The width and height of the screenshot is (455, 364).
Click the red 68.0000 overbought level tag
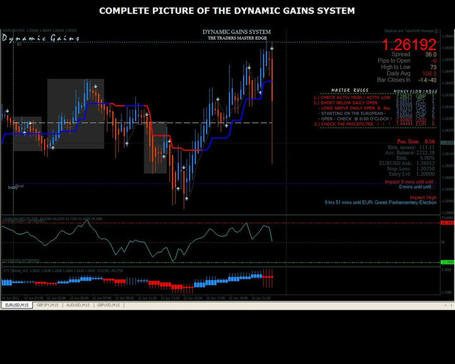[447, 222]
